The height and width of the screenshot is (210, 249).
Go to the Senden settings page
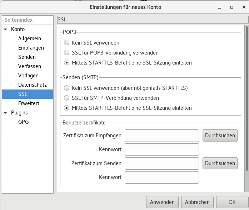[x=27, y=57]
